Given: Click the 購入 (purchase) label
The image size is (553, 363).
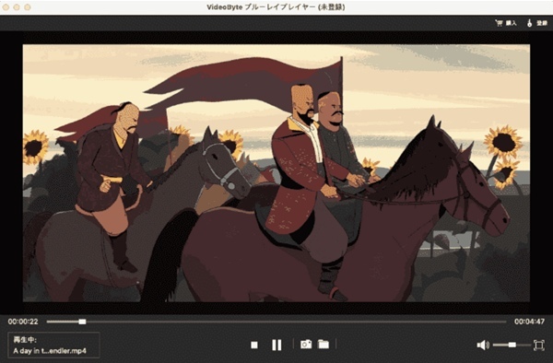Looking at the screenshot, I should [x=511, y=23].
